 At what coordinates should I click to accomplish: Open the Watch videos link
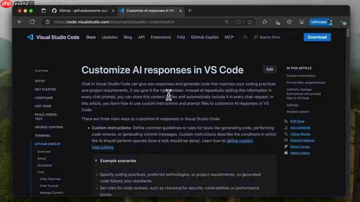tap(300, 153)
